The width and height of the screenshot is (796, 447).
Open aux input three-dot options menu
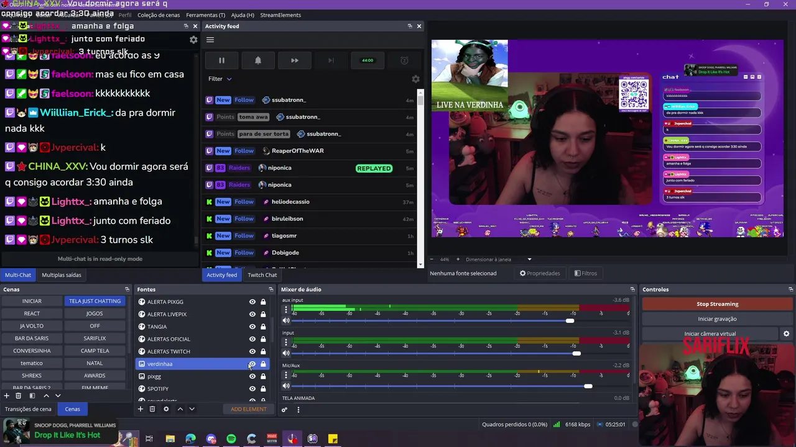point(286,309)
